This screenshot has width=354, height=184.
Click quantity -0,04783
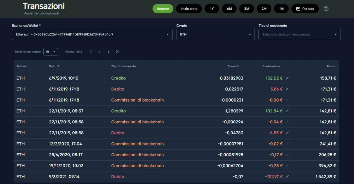click(x=234, y=133)
